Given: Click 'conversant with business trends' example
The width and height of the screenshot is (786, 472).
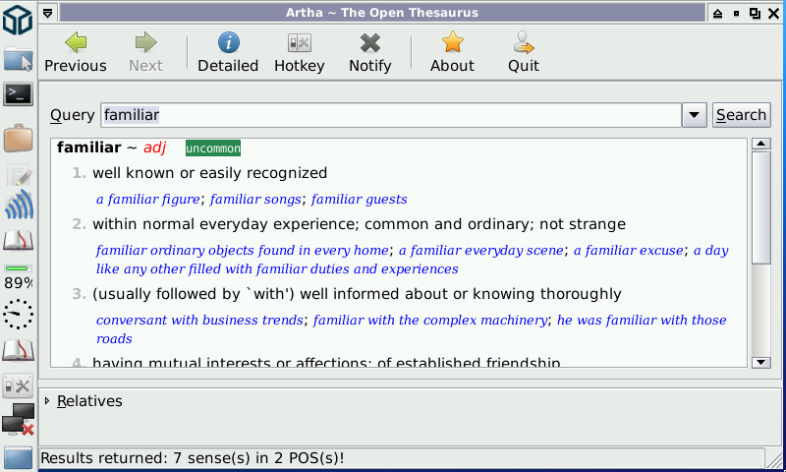Looking at the screenshot, I should pos(199,320).
